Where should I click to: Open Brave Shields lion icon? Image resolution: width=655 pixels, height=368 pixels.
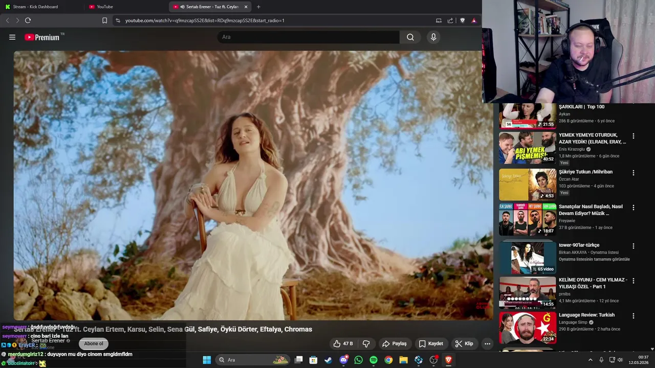(463, 20)
